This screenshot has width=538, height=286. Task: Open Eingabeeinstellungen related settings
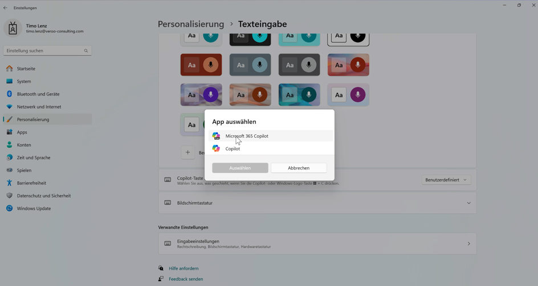317,244
